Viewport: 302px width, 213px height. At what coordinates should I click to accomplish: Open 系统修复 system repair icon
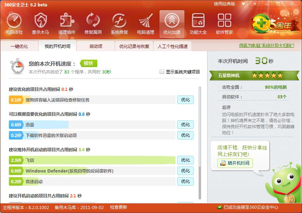coord(119,24)
